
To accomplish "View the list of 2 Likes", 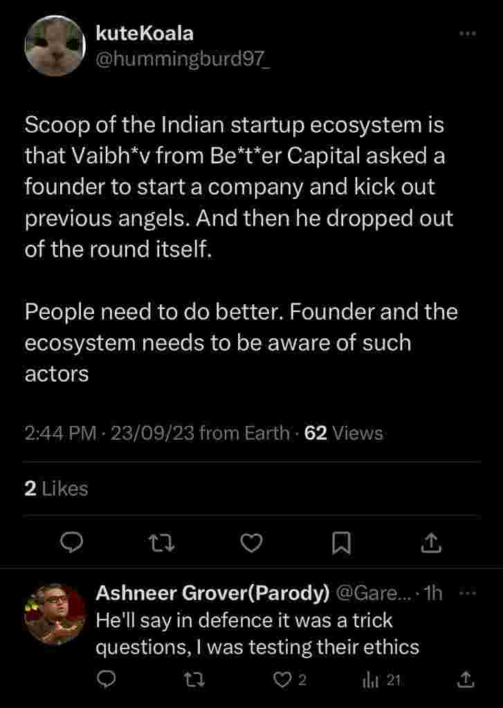I will tap(57, 489).
